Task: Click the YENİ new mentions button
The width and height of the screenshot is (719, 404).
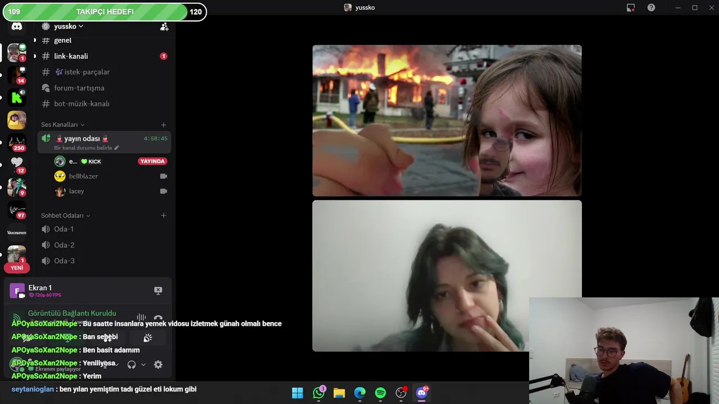Action: [17, 268]
